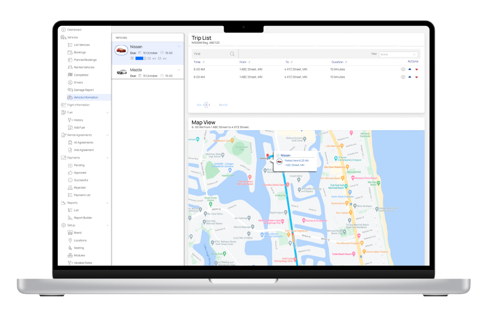Viewport: 486px width, 318px height.
Task: Click the List Vehicles list icon
Action: [70, 45]
